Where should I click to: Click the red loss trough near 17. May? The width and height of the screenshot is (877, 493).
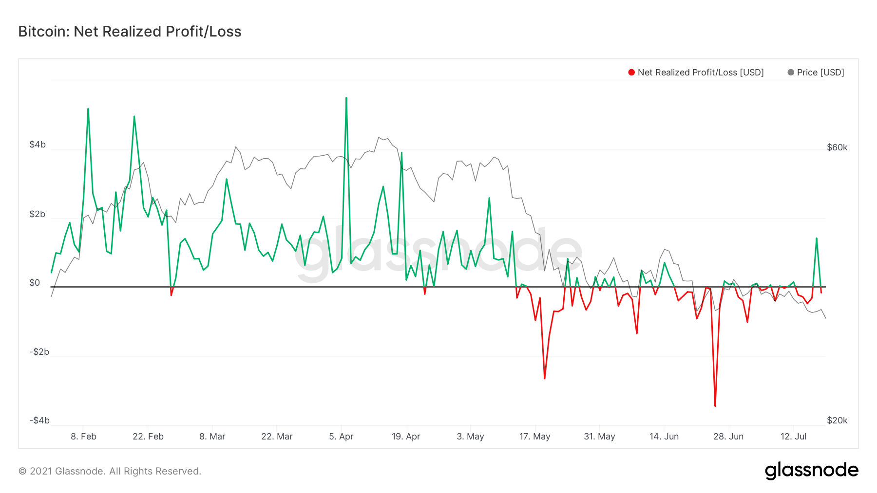[x=544, y=378]
